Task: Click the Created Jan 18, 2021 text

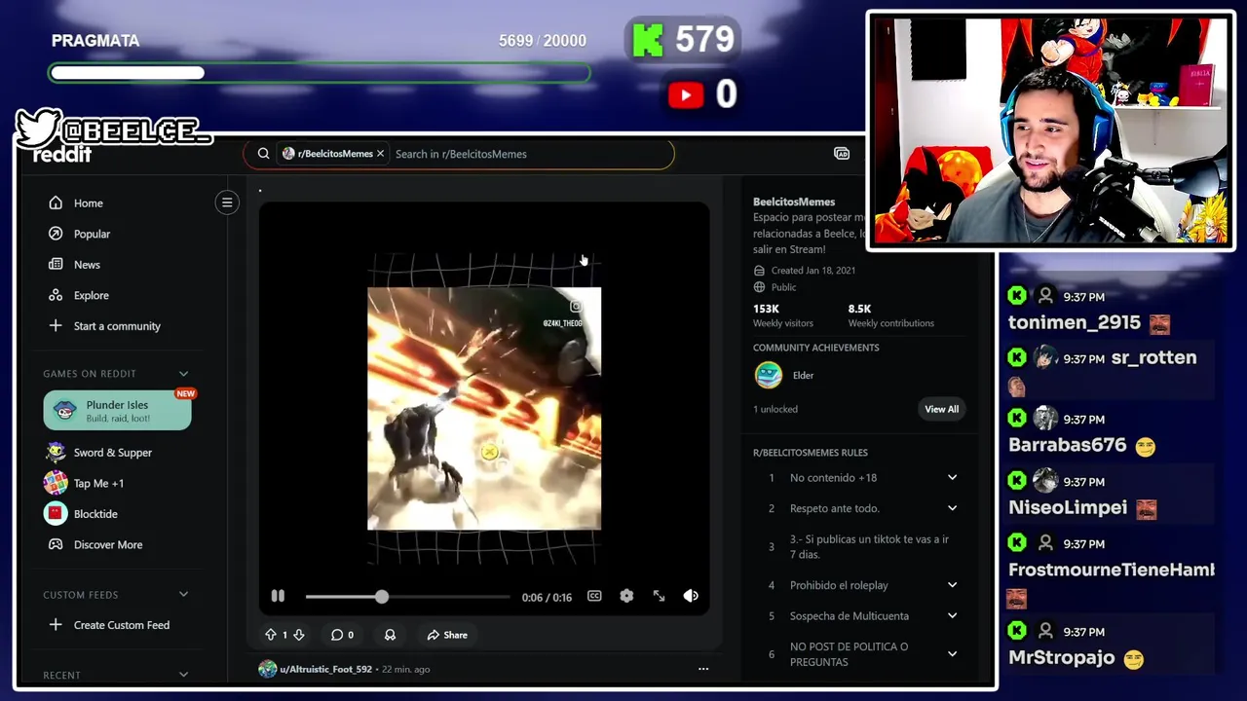Action: [x=812, y=271]
